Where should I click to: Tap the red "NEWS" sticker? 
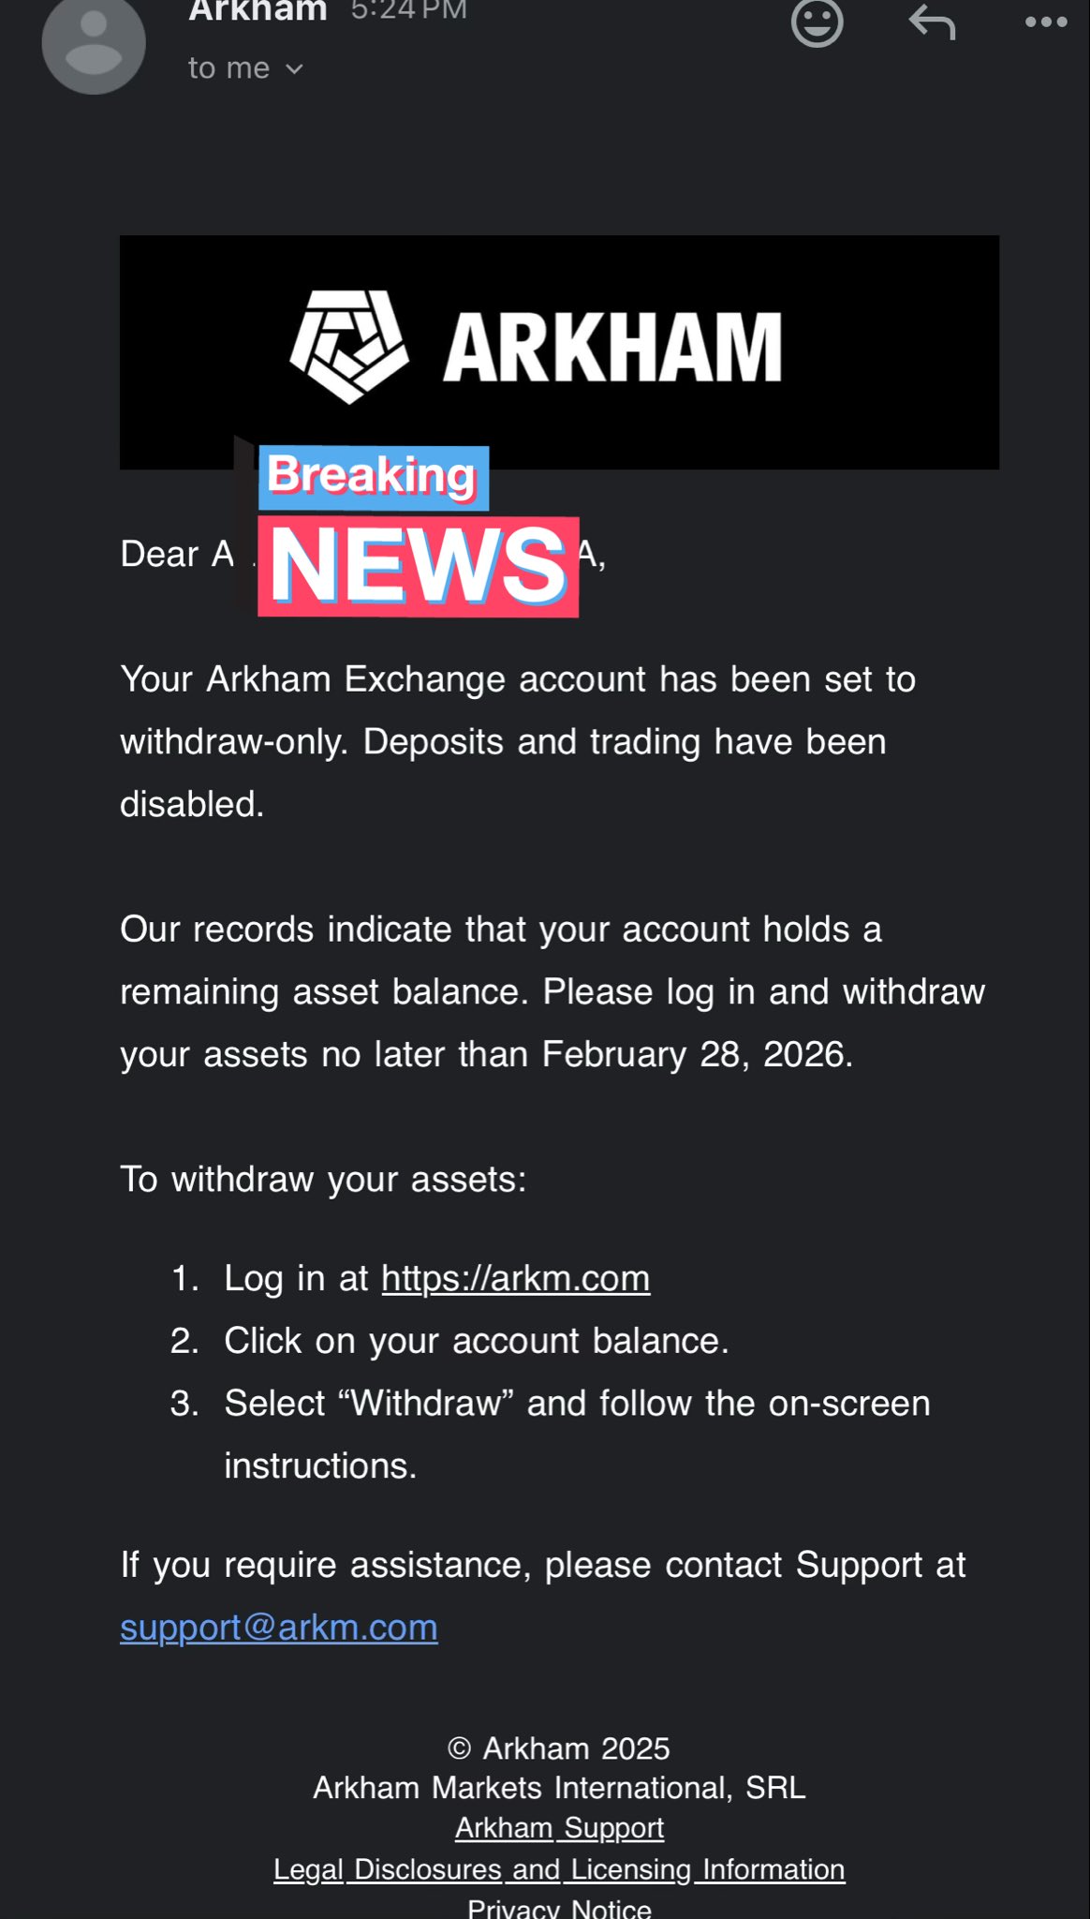[418, 566]
